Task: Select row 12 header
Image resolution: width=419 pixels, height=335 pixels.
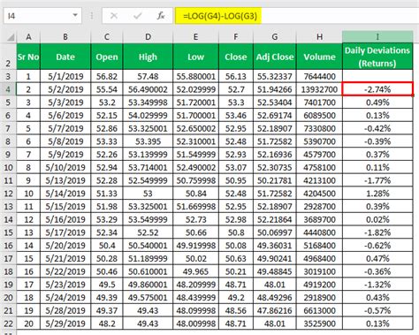Action: (x=8, y=194)
